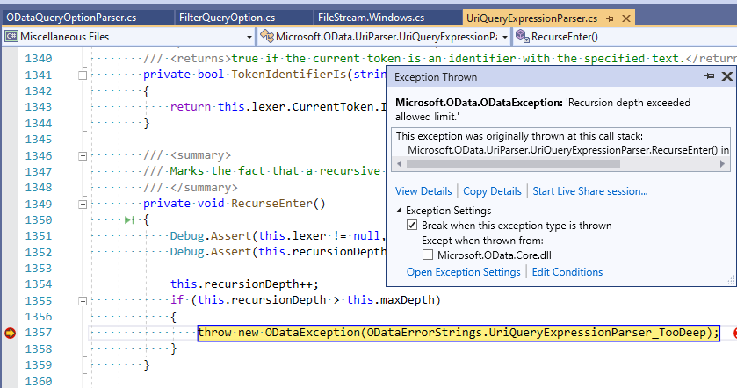Click the current statement arrow at line 1357
The image size is (737, 388).
pyautogui.click(x=10, y=333)
